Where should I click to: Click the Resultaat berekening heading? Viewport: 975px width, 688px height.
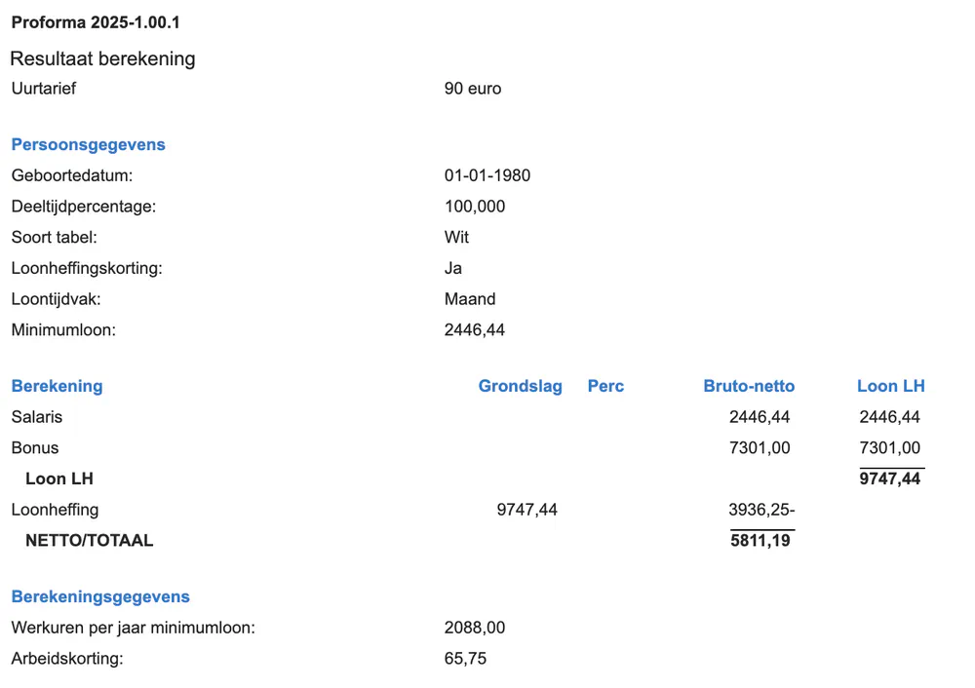point(102,58)
